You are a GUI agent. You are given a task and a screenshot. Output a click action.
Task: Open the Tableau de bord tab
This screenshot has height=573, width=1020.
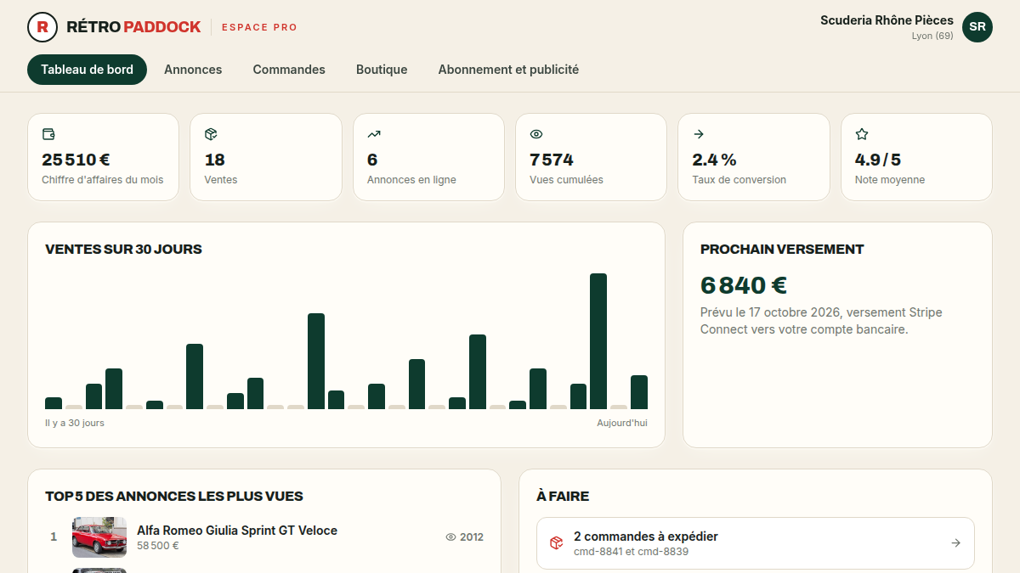coord(87,70)
